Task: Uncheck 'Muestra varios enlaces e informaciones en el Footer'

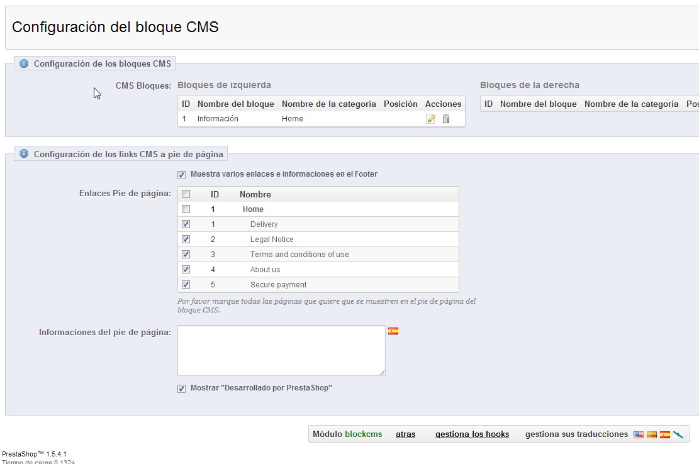Action: click(x=182, y=175)
